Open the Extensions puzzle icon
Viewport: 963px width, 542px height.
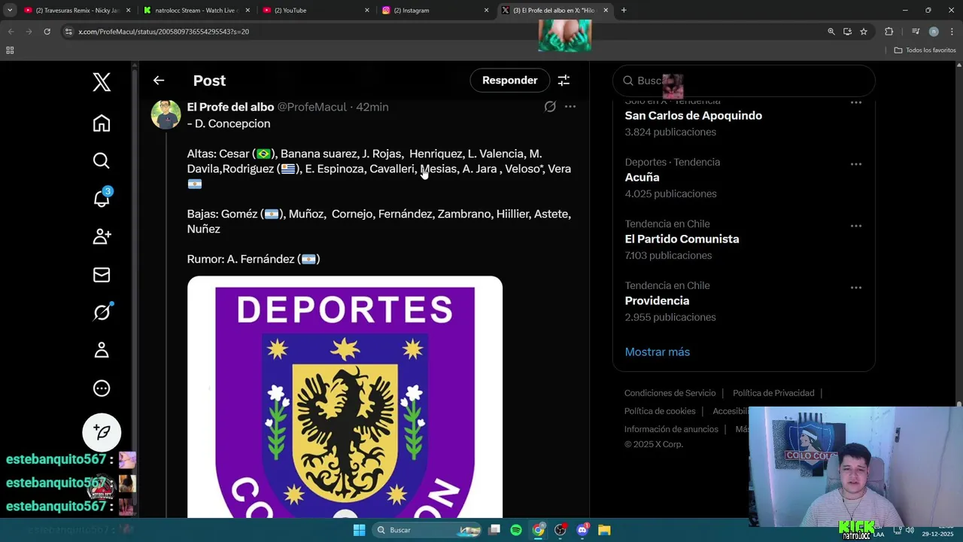(x=889, y=32)
